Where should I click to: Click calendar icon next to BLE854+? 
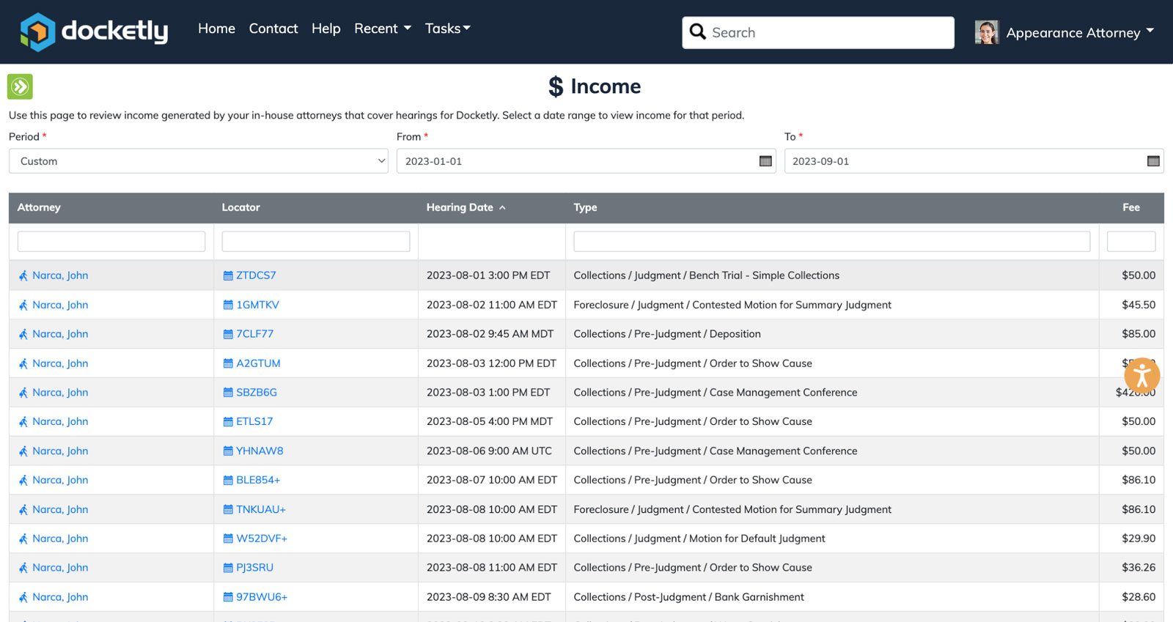tap(228, 481)
